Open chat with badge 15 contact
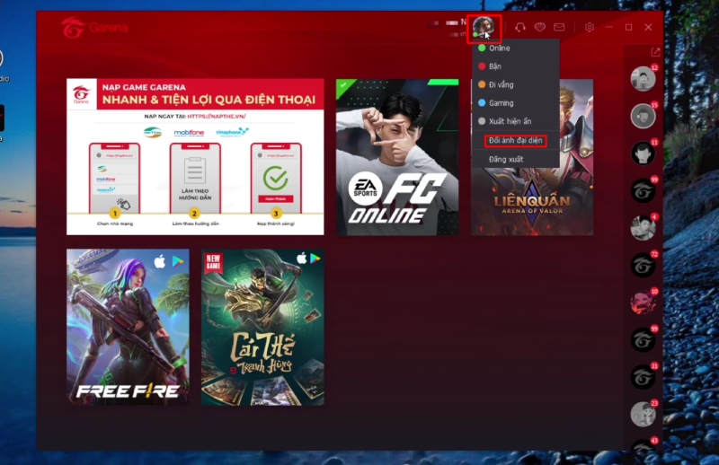 point(643,116)
